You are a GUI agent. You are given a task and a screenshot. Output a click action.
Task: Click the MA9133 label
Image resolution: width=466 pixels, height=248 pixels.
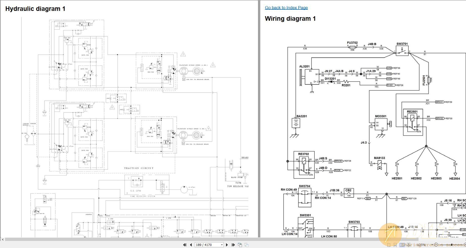click(x=379, y=158)
